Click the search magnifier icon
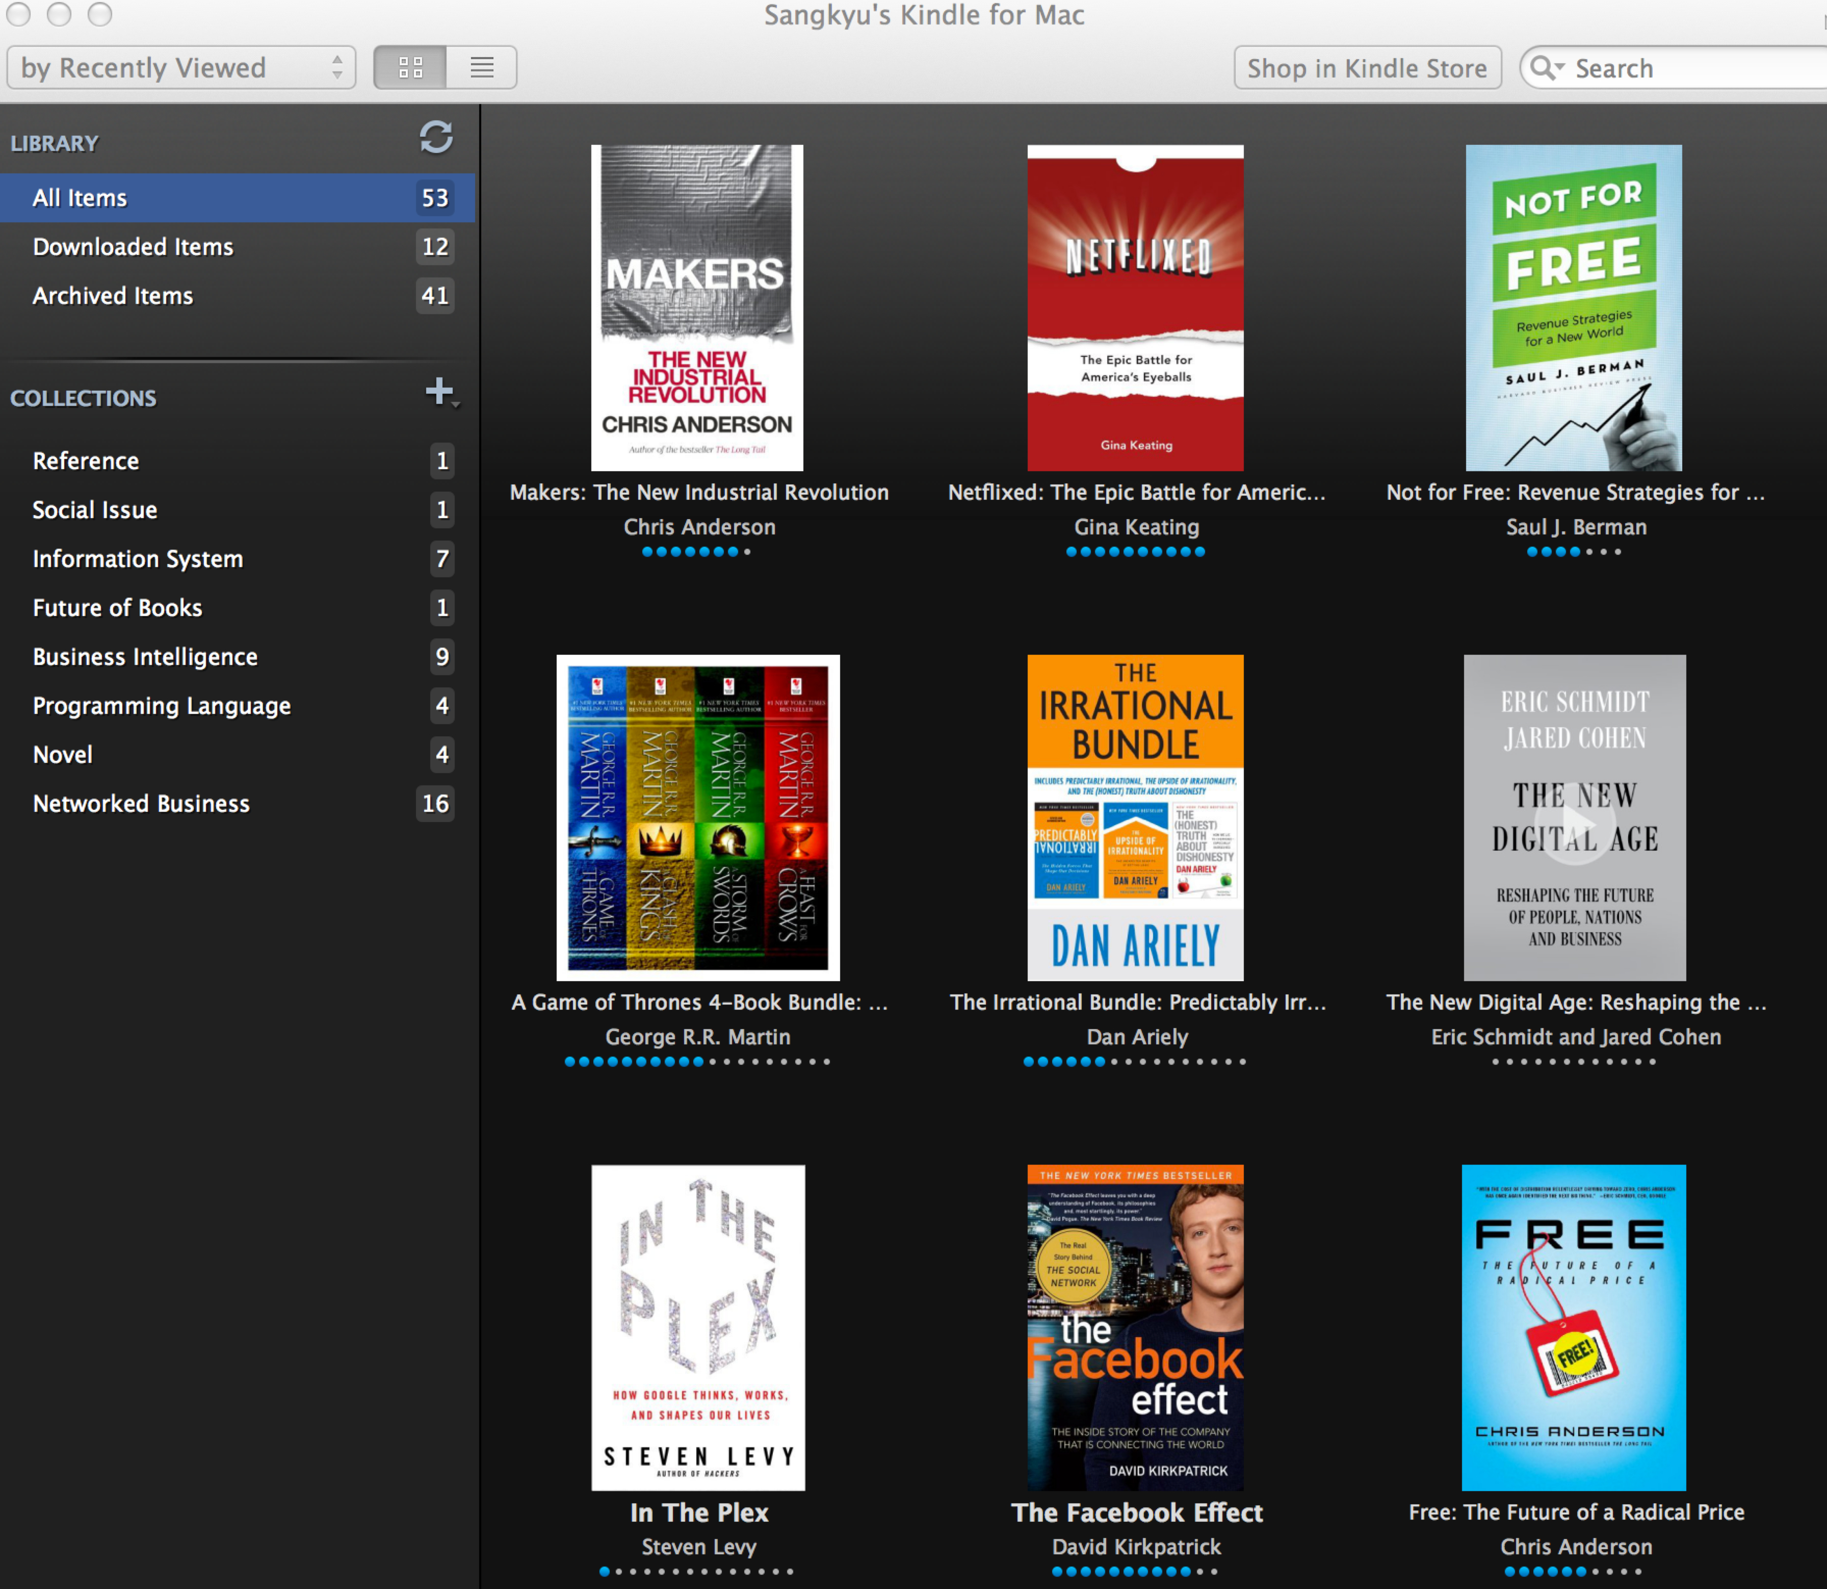The width and height of the screenshot is (1827, 1589). [1544, 68]
